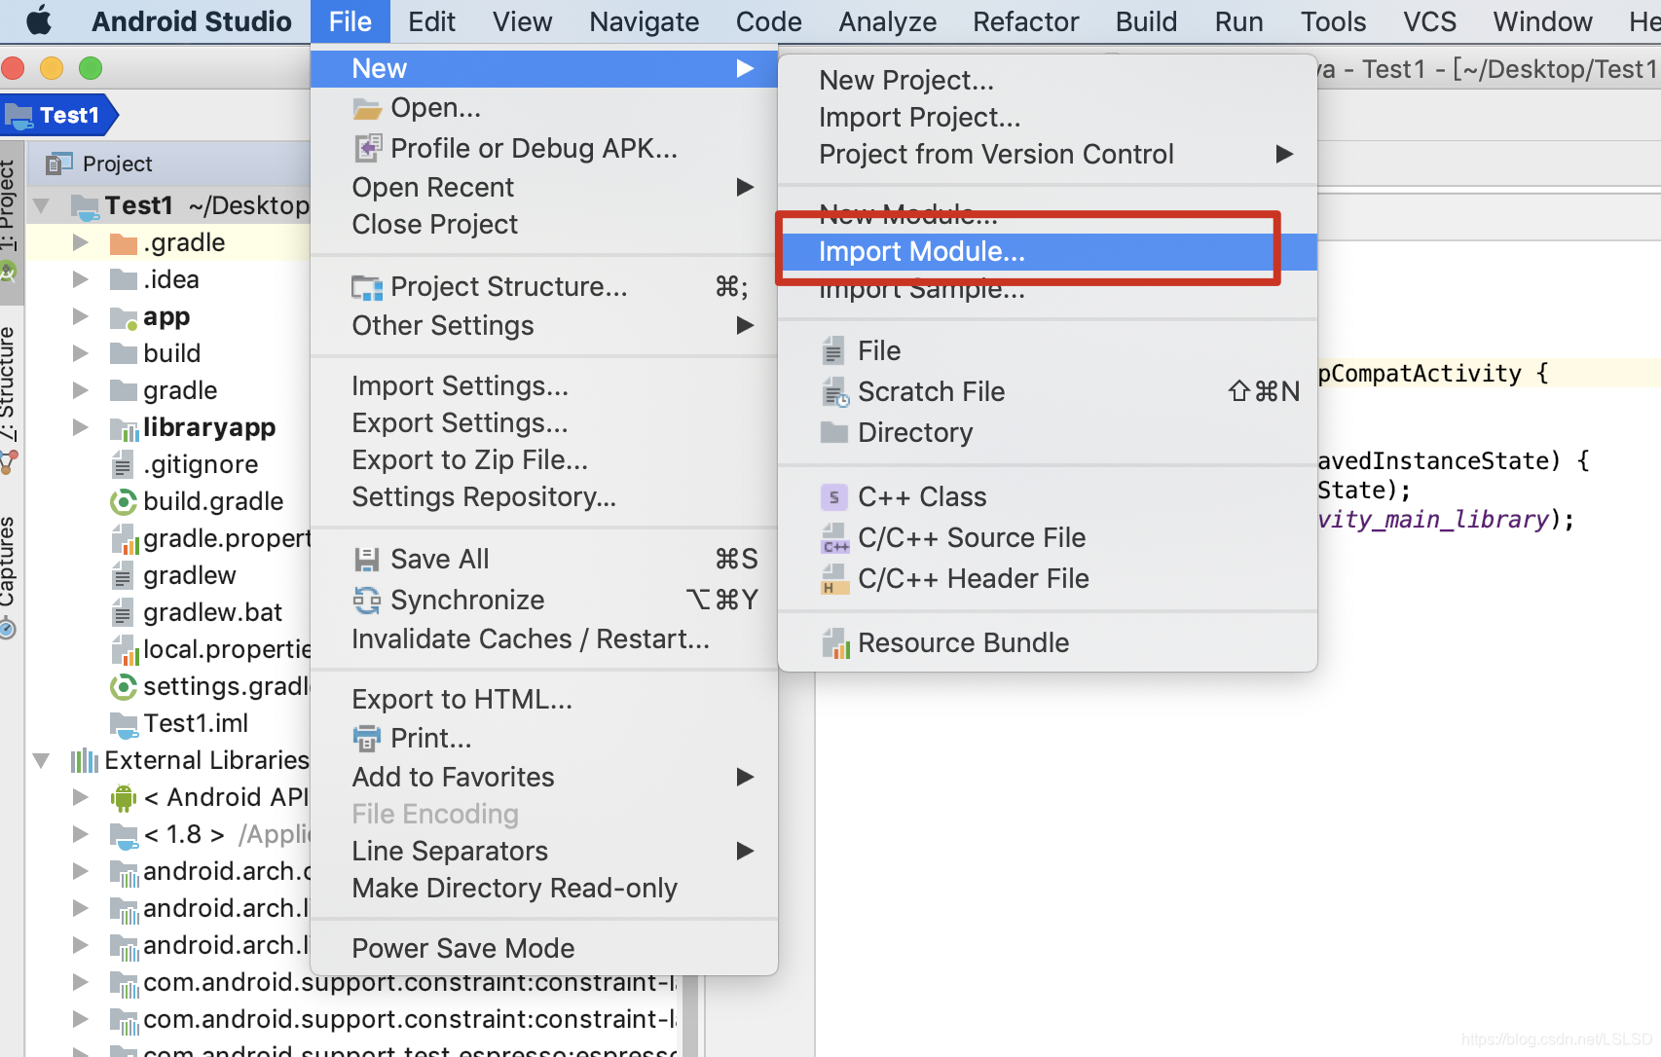The height and width of the screenshot is (1057, 1661).
Task: Choose Add to Favorites submenu
Action: [x=544, y=778]
